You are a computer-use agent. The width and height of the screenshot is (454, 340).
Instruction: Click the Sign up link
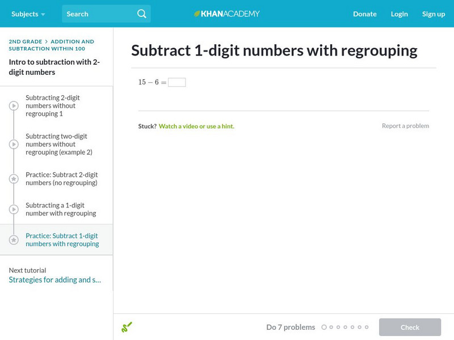(434, 14)
